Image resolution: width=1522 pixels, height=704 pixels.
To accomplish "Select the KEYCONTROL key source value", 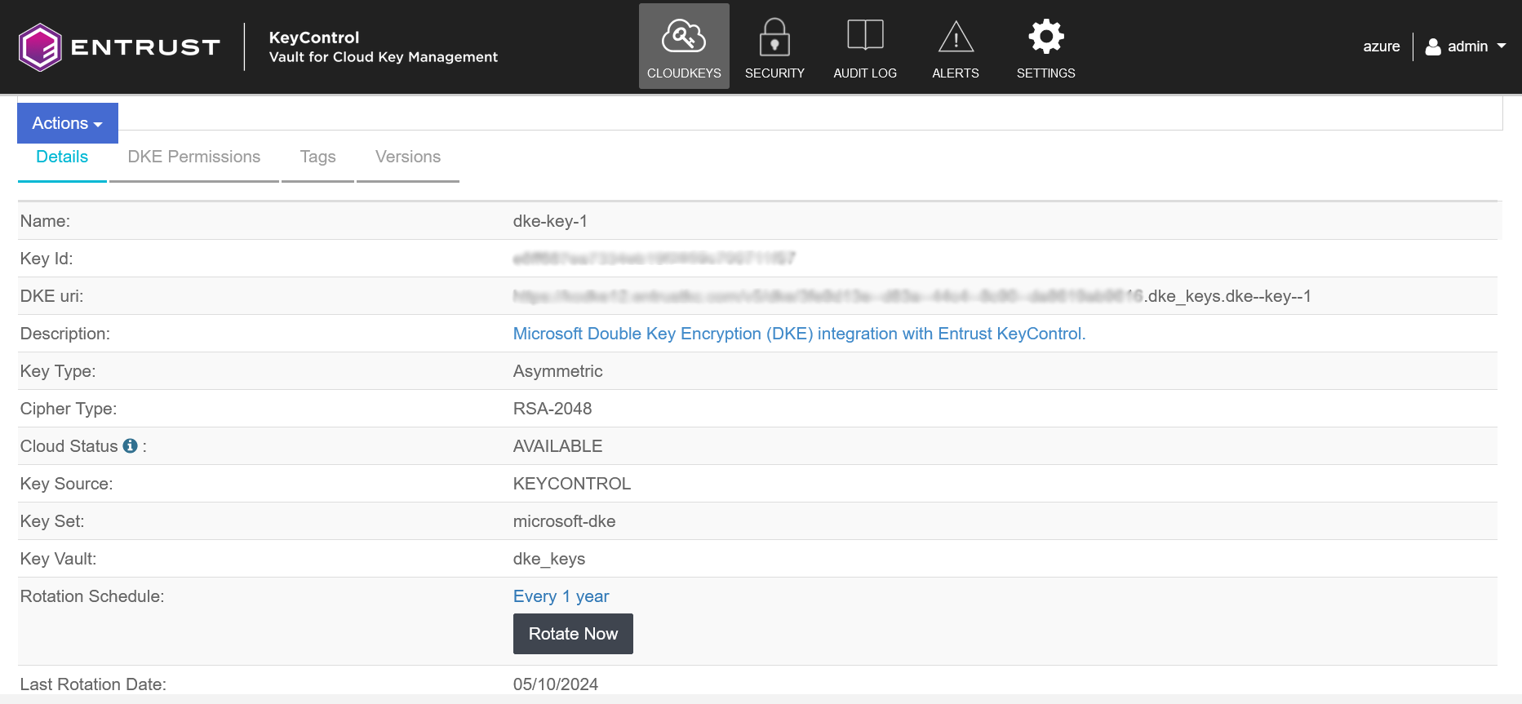I will [571, 484].
